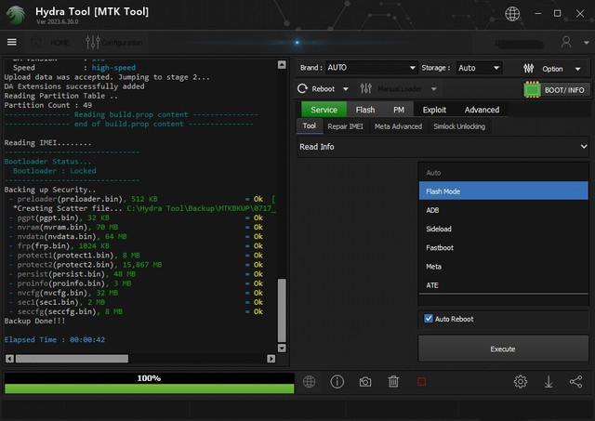Click the 'Partition Count : 49' line
This screenshot has width=595, height=421.
click(48, 105)
